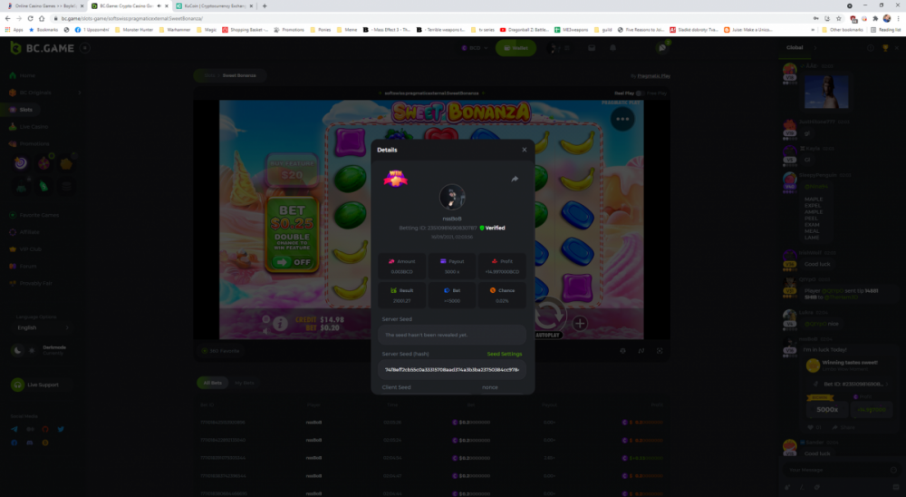Switch to the My Bets tab
This screenshot has height=497, width=906.
coord(245,384)
